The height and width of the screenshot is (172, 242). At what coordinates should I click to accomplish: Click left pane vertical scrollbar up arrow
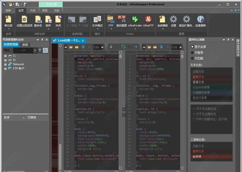(121, 52)
